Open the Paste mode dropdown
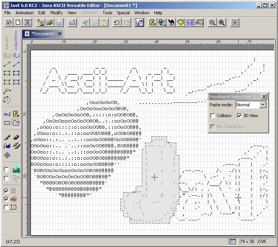Image resolution: width=278 pixels, height=247 pixels. [263, 105]
